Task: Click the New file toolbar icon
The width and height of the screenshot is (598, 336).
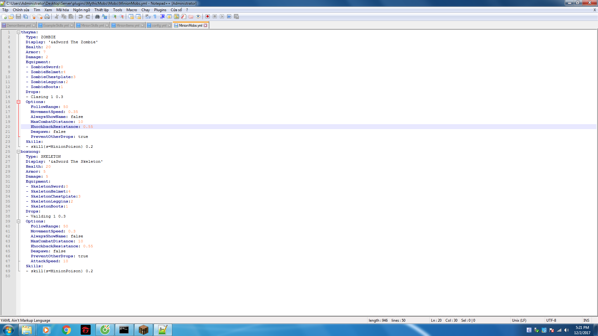Action: coord(4,16)
